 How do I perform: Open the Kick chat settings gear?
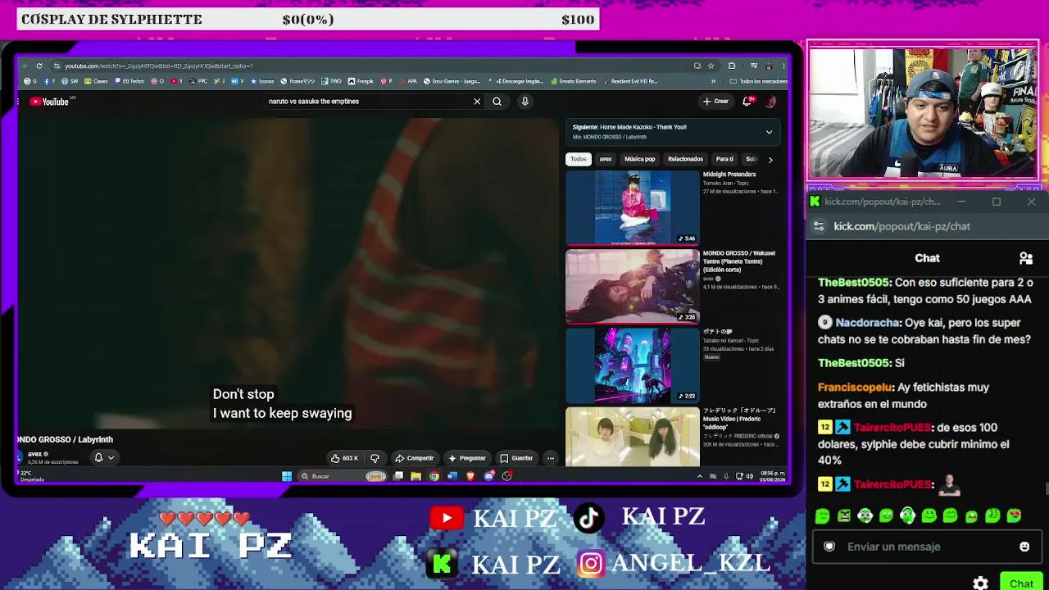click(980, 583)
